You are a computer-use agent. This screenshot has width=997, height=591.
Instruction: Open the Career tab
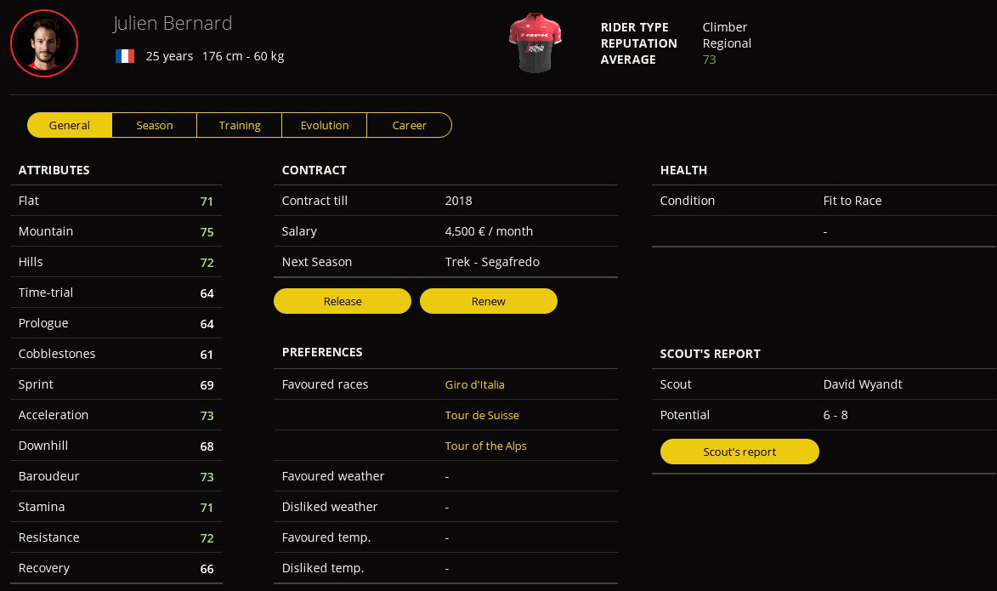(x=409, y=125)
